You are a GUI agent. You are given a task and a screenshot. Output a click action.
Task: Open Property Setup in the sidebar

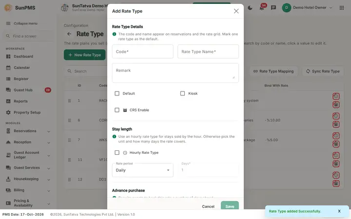point(27,112)
